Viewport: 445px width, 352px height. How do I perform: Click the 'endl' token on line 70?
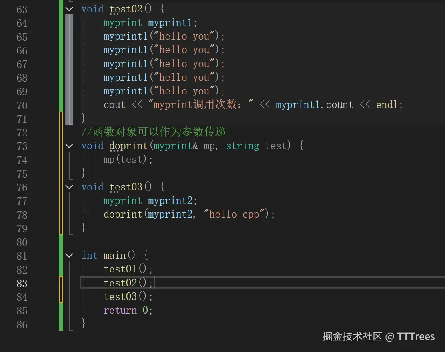[387, 105]
